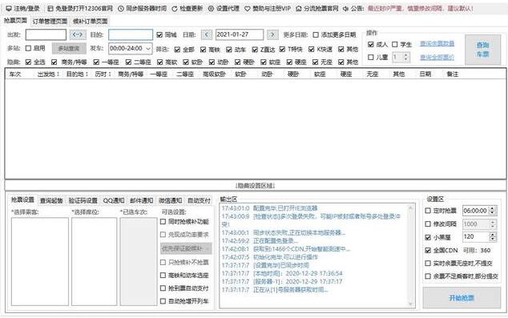Click the lower blue link beside 儿童 stepper
The image size is (508, 318).
(437, 58)
